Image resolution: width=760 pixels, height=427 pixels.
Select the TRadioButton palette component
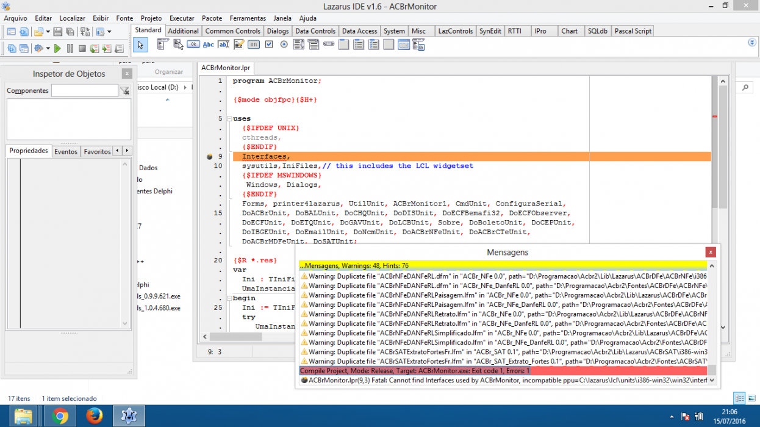pos(284,45)
